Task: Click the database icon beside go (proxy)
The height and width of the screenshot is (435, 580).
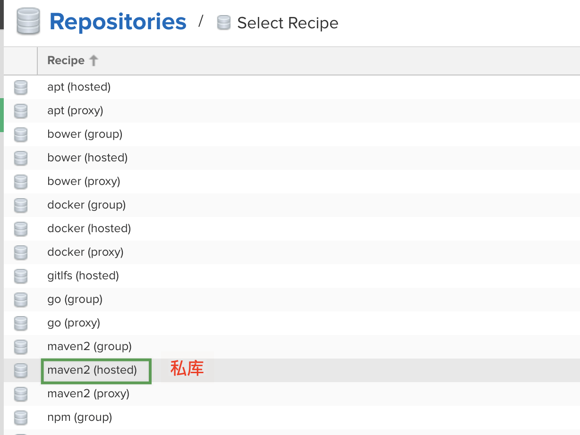Action: 21,323
